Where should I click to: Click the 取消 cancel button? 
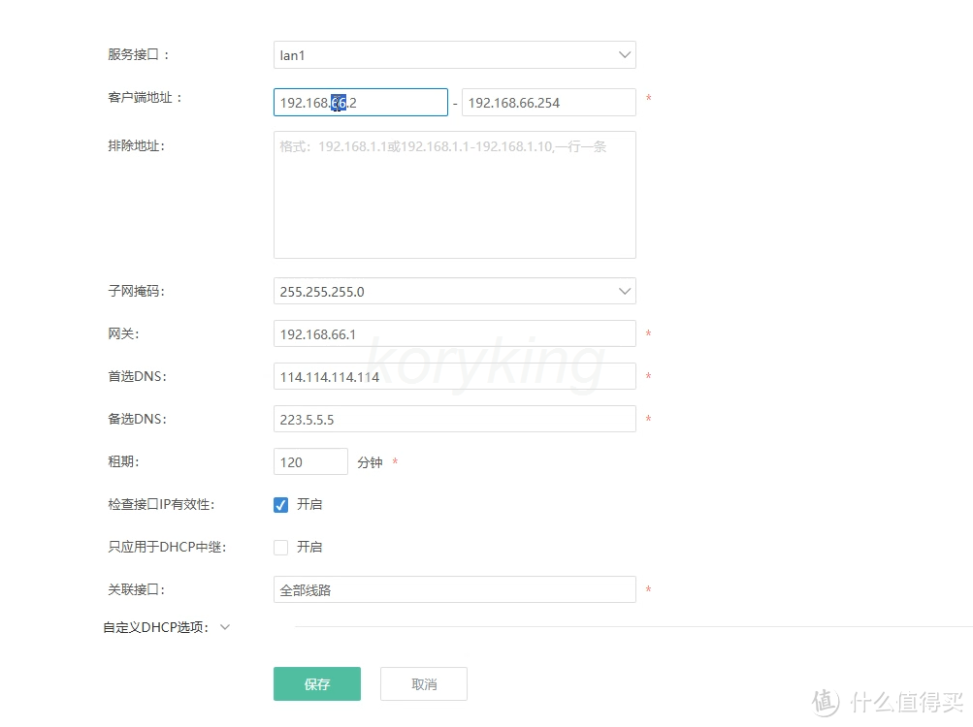[423, 683]
